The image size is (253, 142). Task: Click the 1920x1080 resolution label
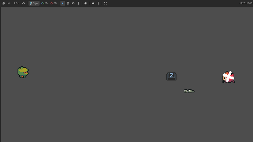coord(246,3)
